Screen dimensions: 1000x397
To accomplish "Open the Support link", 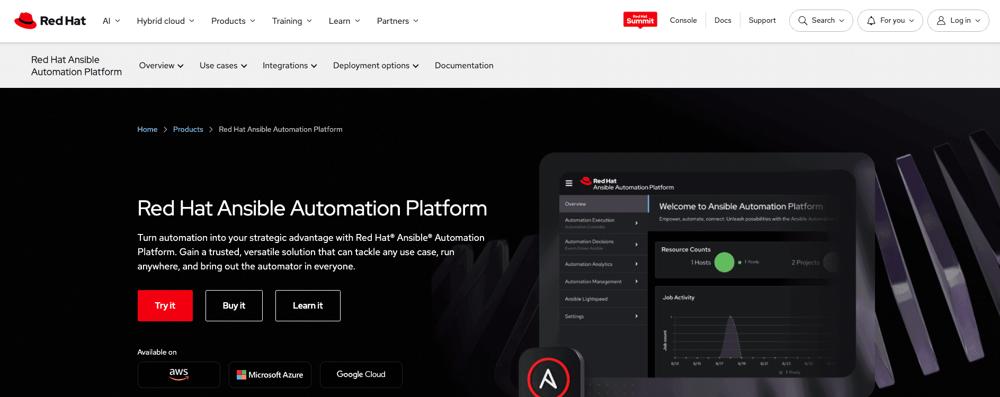I will (x=762, y=20).
